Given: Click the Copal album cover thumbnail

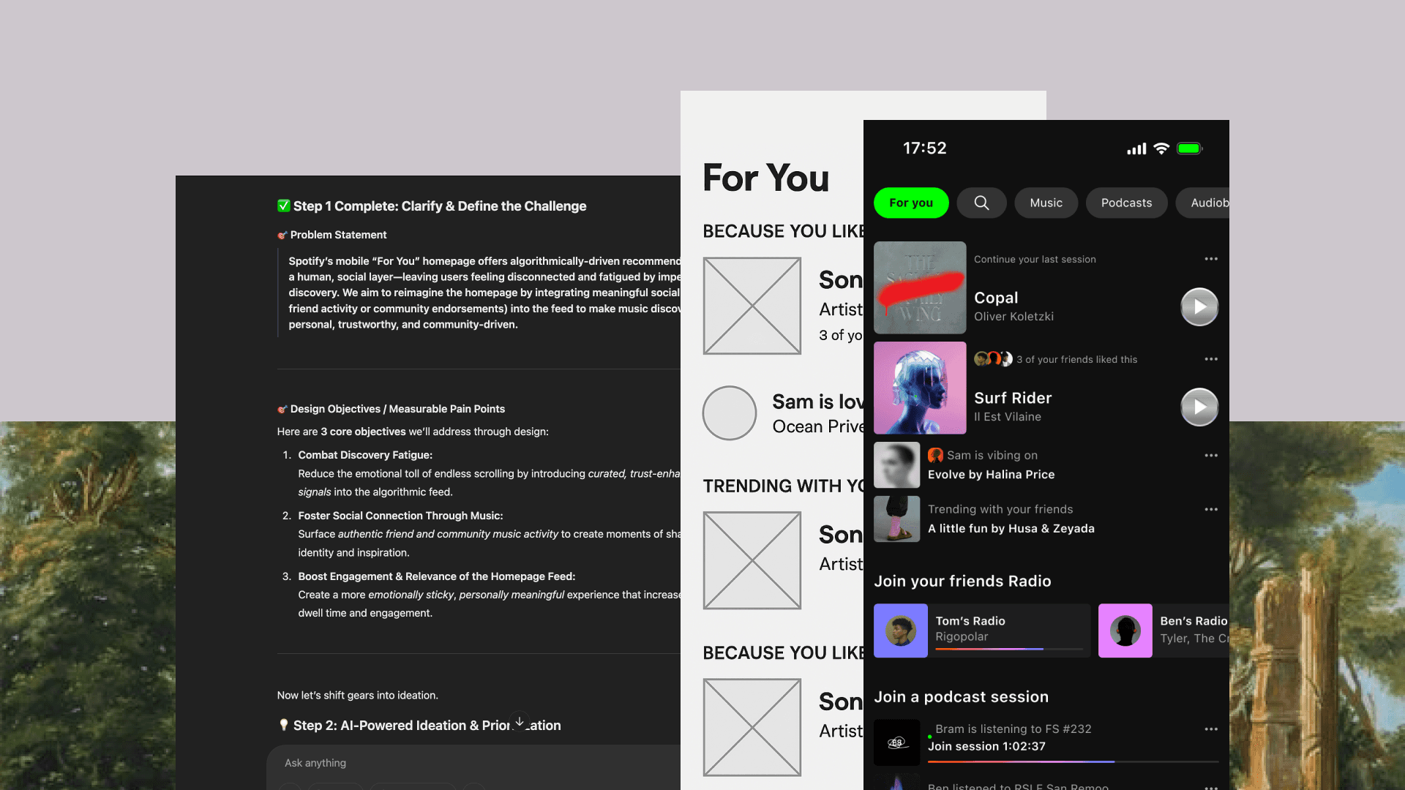Looking at the screenshot, I should tap(920, 287).
